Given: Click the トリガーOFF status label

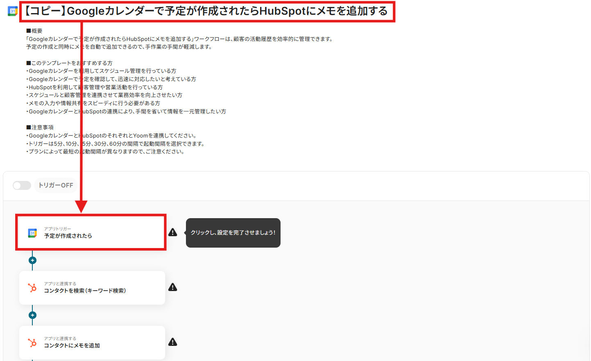Looking at the screenshot, I should tap(56, 185).
